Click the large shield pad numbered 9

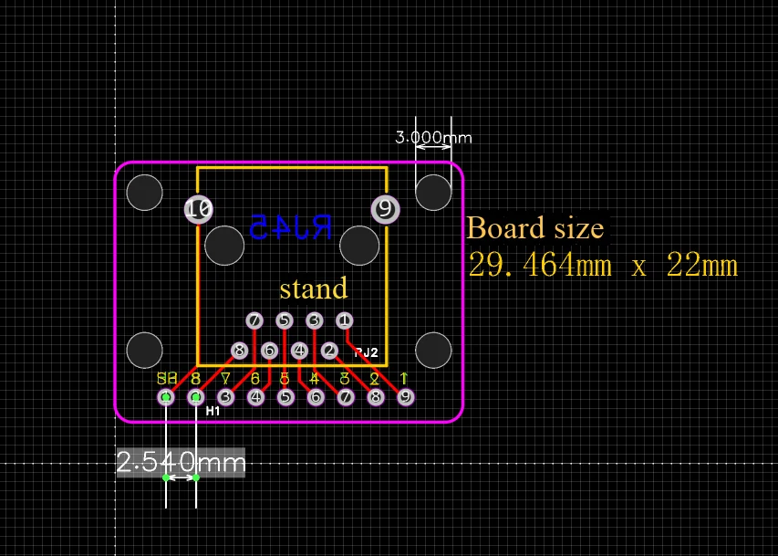385,209
